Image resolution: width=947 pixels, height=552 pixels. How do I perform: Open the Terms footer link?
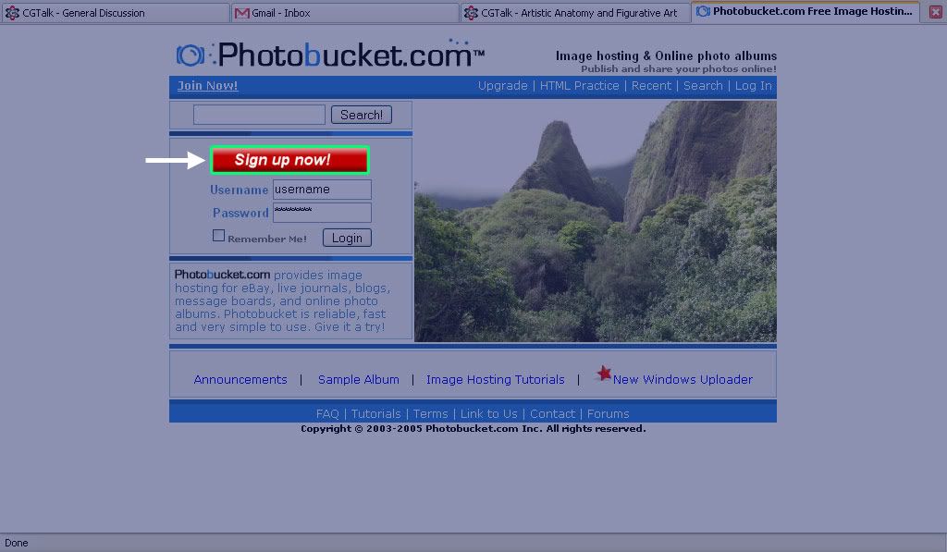(431, 413)
